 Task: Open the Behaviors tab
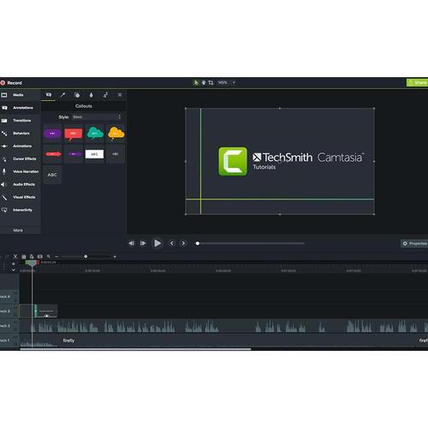coord(21,134)
